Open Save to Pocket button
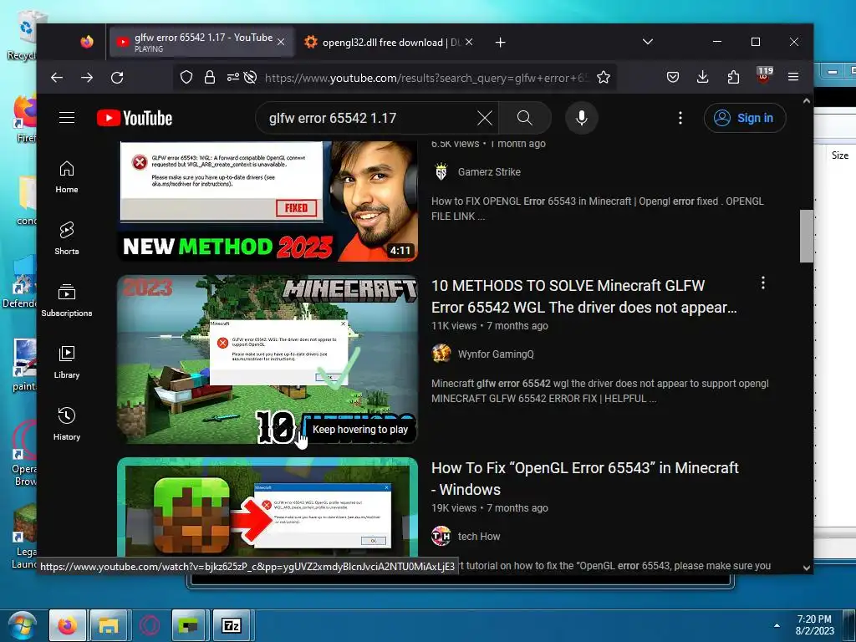The image size is (856, 642). pos(673,78)
